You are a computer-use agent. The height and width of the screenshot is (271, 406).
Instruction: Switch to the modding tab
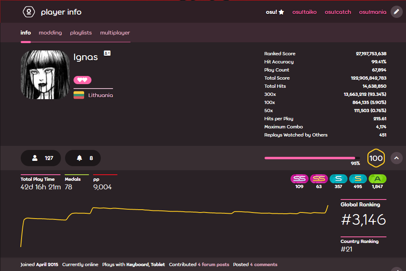click(50, 33)
